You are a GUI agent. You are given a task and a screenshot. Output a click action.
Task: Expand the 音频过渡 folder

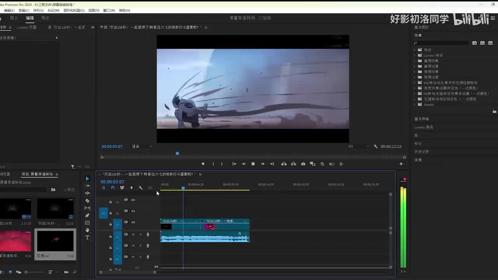pos(415,66)
